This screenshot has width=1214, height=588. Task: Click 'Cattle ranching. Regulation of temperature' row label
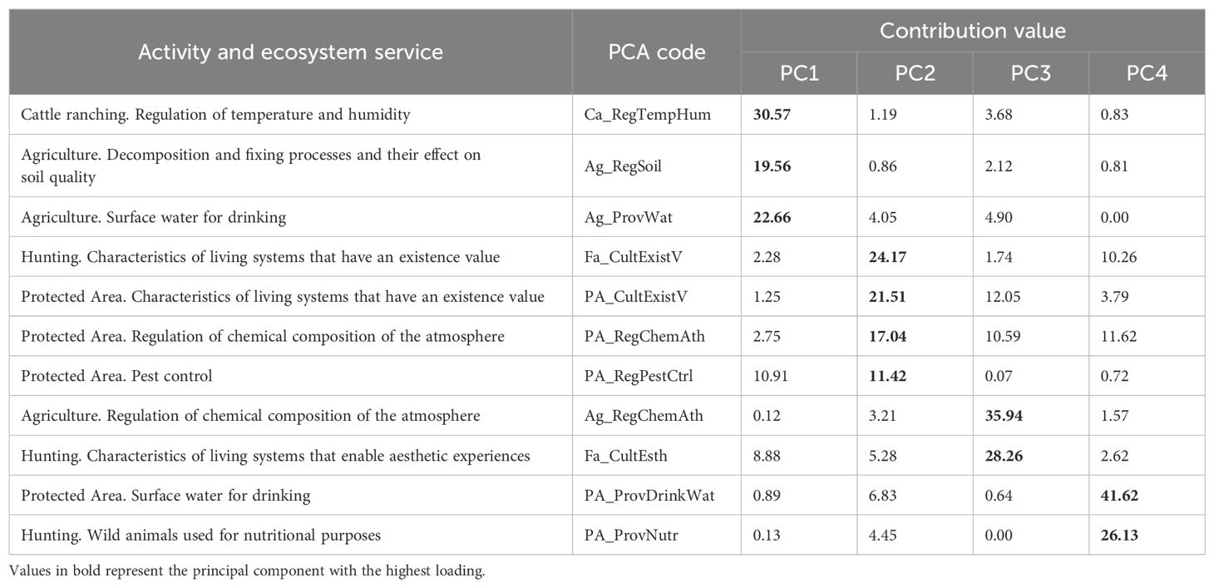216,115
